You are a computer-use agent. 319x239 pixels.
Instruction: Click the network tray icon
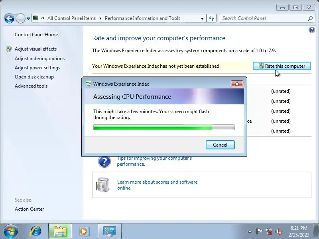[269, 231]
